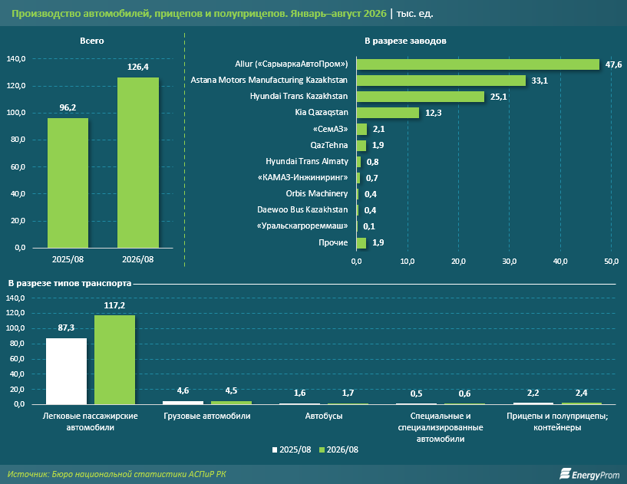Select the Astana Motors Manufacturing Kazakhstan bar

(x=441, y=81)
